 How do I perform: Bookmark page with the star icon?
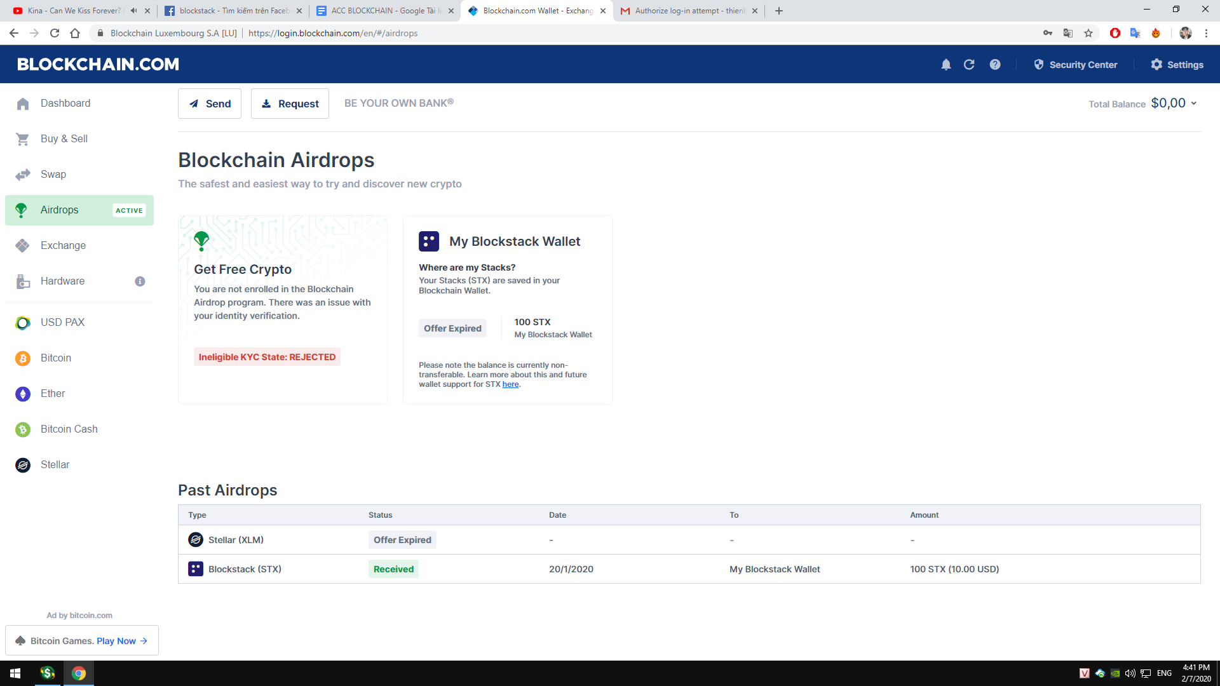tap(1088, 33)
